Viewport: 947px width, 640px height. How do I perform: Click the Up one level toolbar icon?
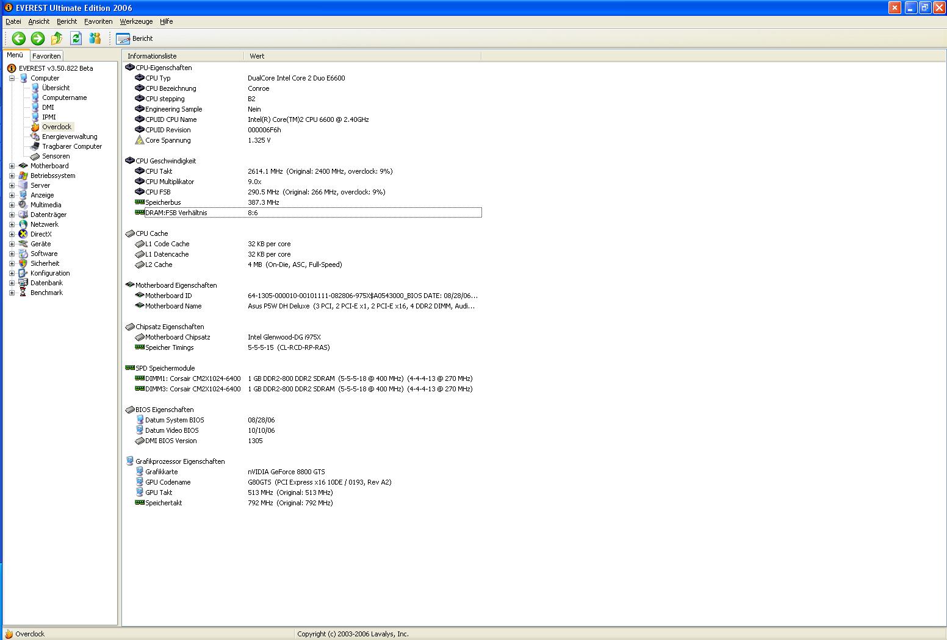click(x=57, y=38)
